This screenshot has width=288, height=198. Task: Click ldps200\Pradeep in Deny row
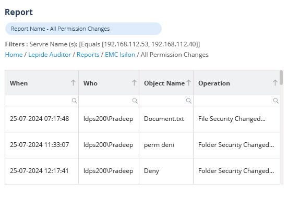click(108, 171)
